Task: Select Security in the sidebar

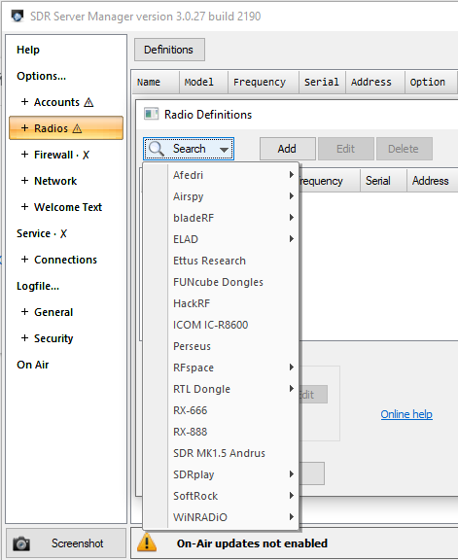Action: pos(53,338)
